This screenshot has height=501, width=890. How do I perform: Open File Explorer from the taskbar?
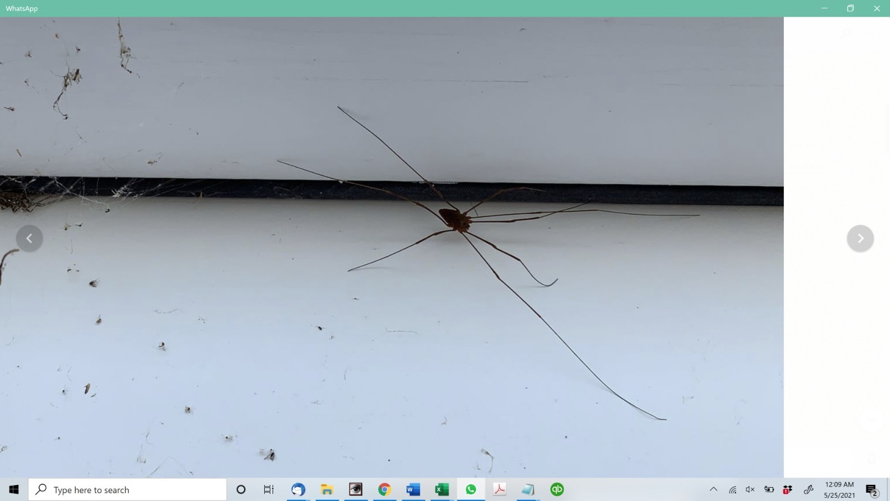point(327,489)
